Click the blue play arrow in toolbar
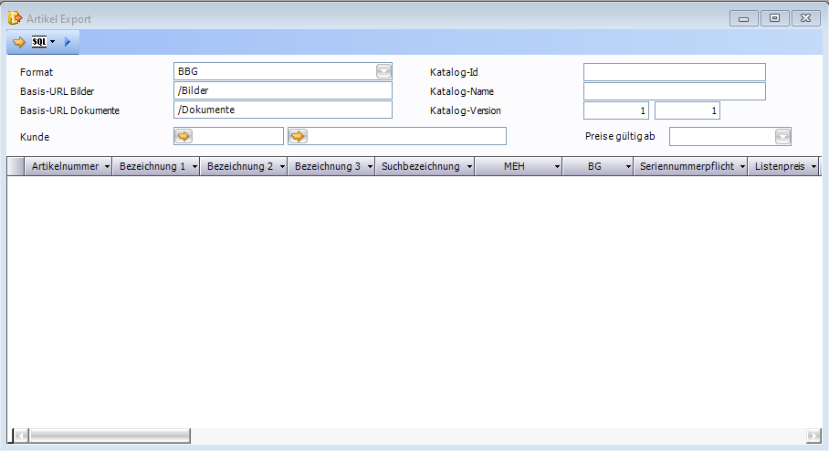The height and width of the screenshot is (451, 829). [x=68, y=42]
